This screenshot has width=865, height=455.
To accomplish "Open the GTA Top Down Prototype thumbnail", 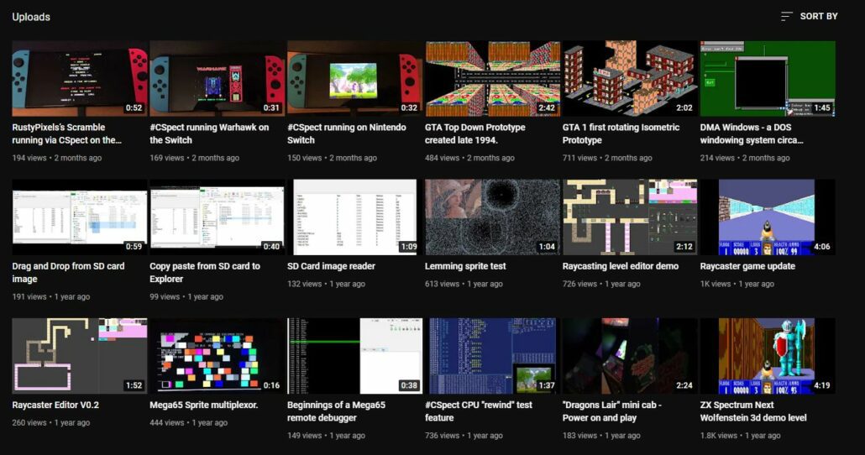I will (492, 79).
